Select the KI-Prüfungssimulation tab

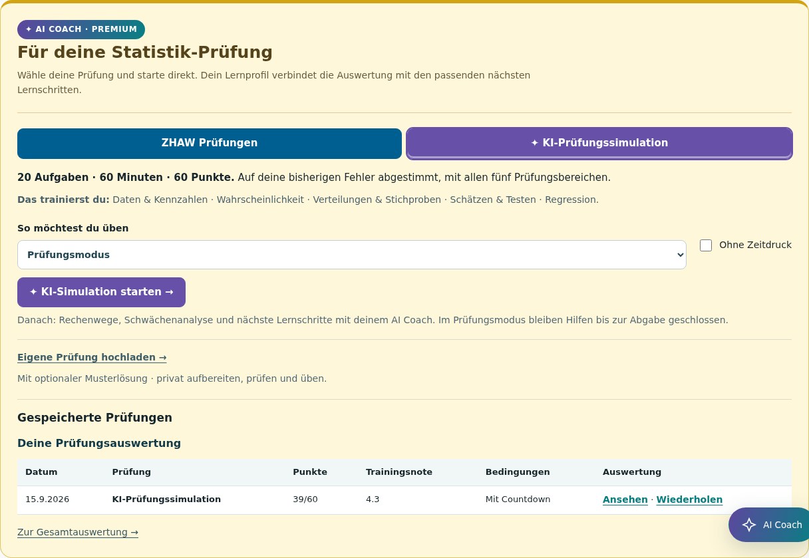(x=599, y=143)
